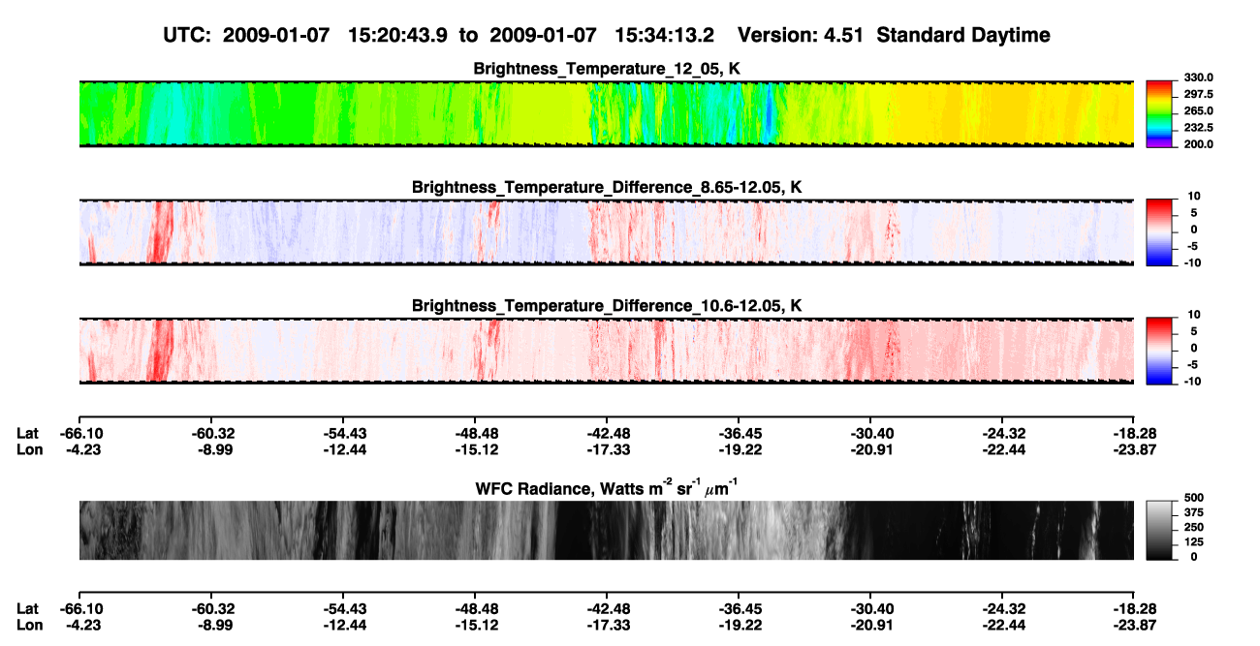Click latitude -18.28 beneath the WFC Radiance axis
Image resolution: width=1260 pixels, height=646 pixels.
[x=1135, y=608]
